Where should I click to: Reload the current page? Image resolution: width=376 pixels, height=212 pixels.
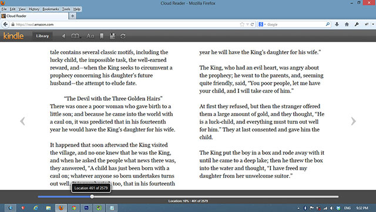[252, 25]
